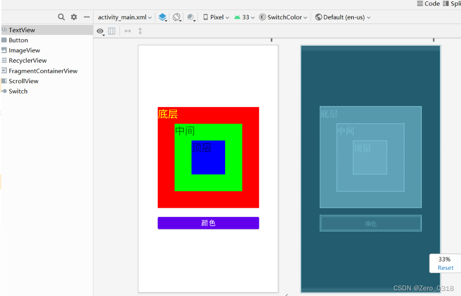This screenshot has width=461, height=296.
Task: Select FragmentContainerView in palette
Action: pos(47,71)
